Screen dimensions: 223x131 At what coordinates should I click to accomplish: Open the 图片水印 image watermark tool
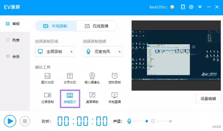(47, 78)
